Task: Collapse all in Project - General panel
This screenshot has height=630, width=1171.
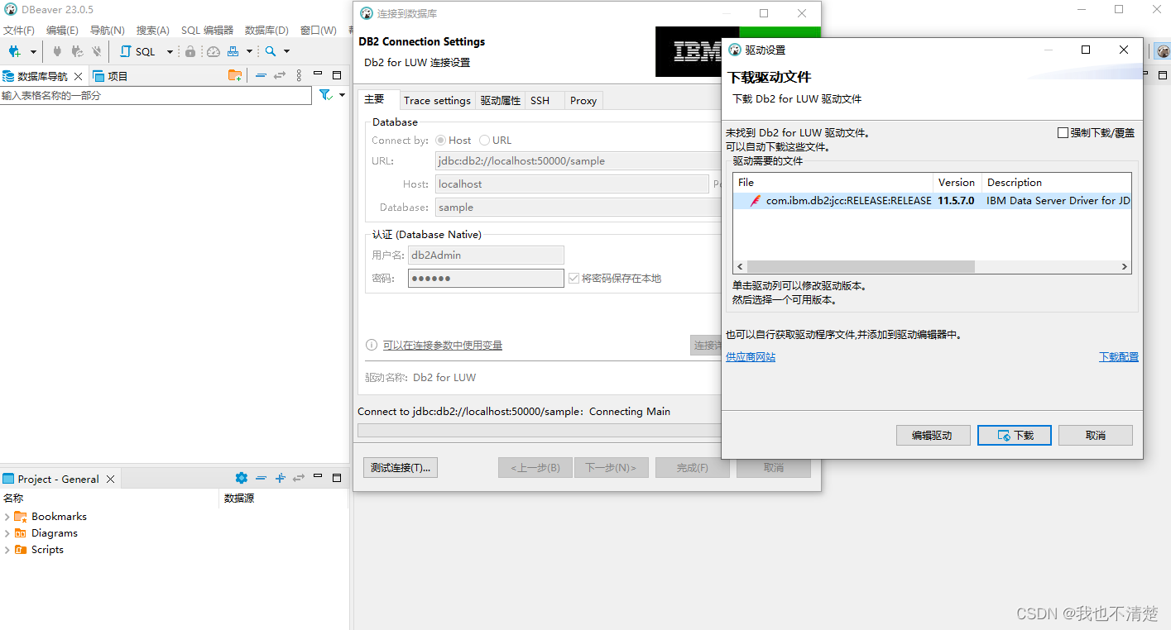Action: [x=261, y=478]
